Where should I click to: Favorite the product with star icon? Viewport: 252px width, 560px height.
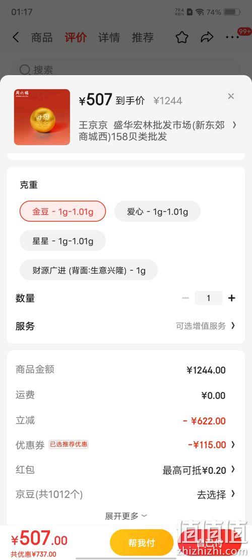[x=181, y=37]
